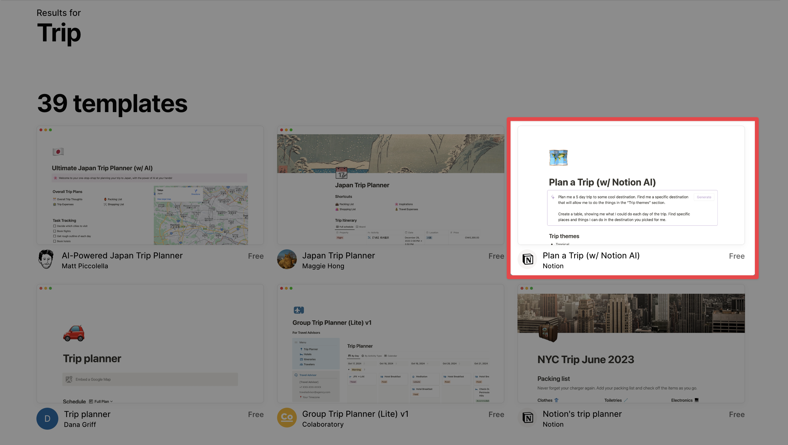788x445 pixels.
Task: Open Travelers in the Group Trip menu
Action: pyautogui.click(x=307, y=364)
